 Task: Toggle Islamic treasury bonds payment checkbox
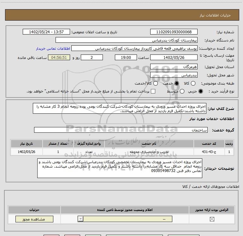pos(153,91)
